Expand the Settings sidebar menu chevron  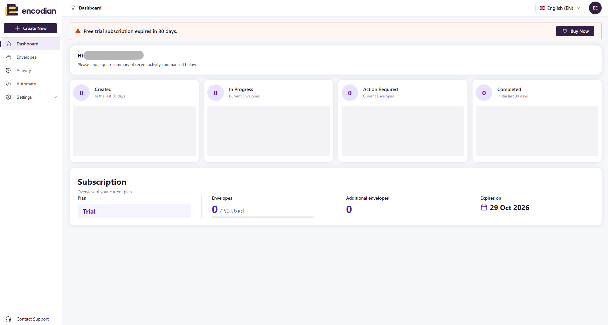point(55,97)
